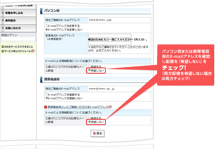The image size is (215, 149).
Task: Select 希望しない radio in パソコン用 section
Action: [89, 70]
